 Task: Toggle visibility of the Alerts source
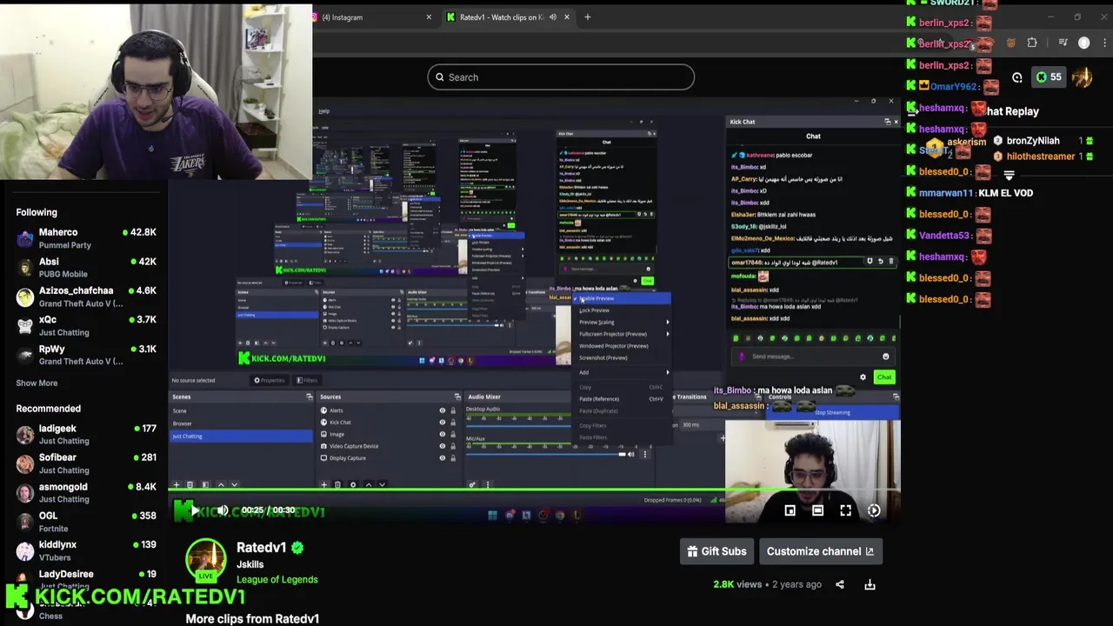click(x=442, y=410)
